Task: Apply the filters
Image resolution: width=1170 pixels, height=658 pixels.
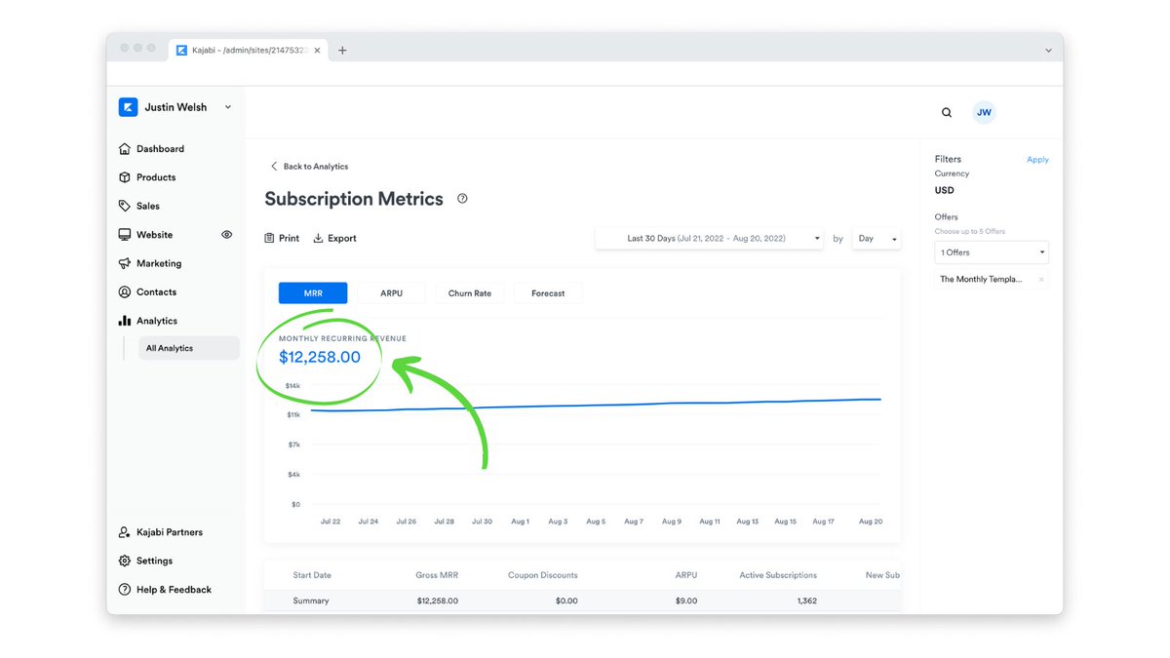Action: pyautogui.click(x=1037, y=160)
